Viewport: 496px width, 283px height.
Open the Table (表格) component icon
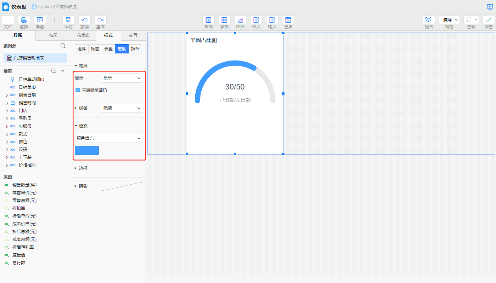pyautogui.click(x=224, y=20)
